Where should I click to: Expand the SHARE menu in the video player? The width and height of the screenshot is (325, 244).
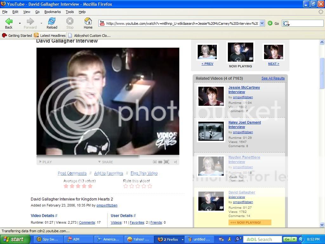[106, 162]
